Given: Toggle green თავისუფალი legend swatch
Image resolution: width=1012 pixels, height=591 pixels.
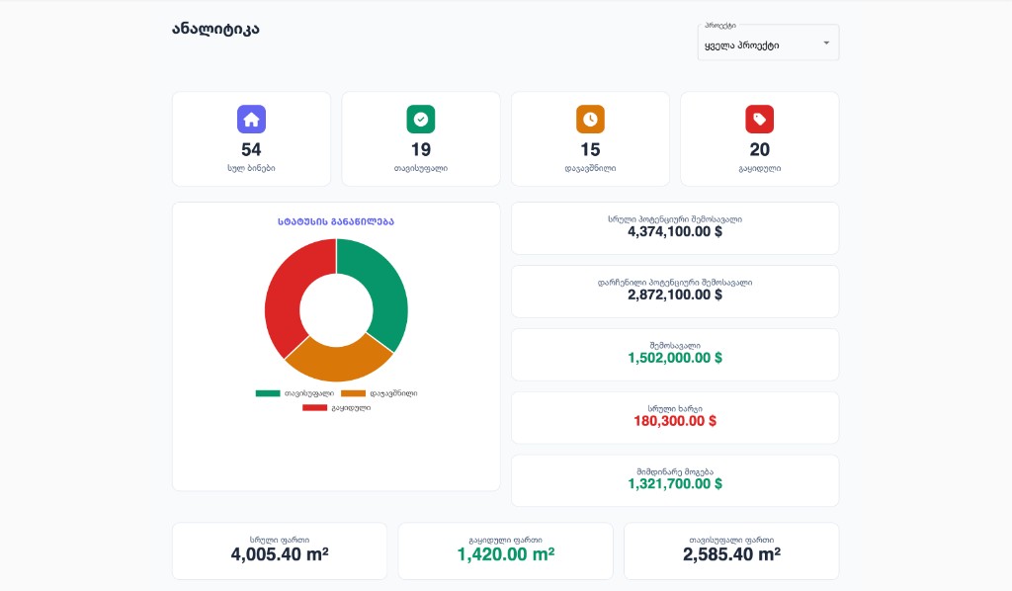Looking at the screenshot, I should pos(268,393).
